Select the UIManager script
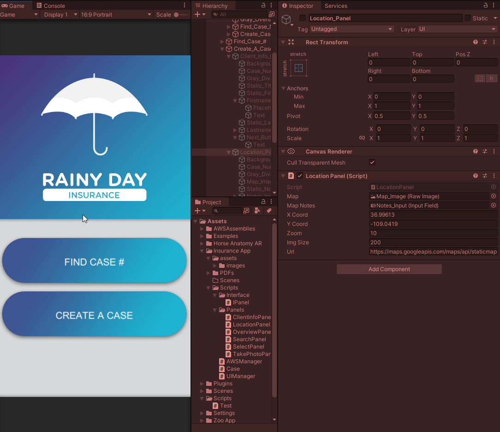This screenshot has width=500, height=432. click(237, 376)
